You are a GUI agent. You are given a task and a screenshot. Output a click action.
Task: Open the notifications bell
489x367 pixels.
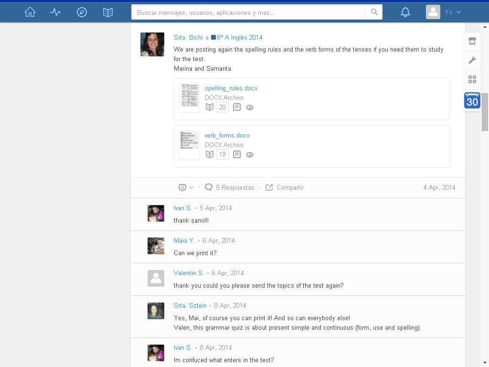tap(405, 12)
